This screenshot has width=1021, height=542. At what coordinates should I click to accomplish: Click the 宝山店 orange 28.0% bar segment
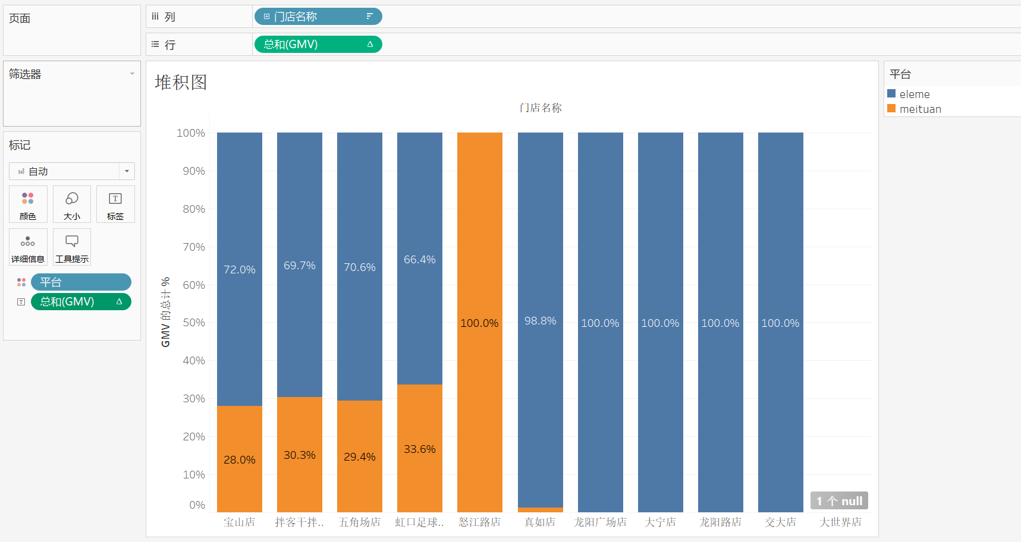pos(240,459)
